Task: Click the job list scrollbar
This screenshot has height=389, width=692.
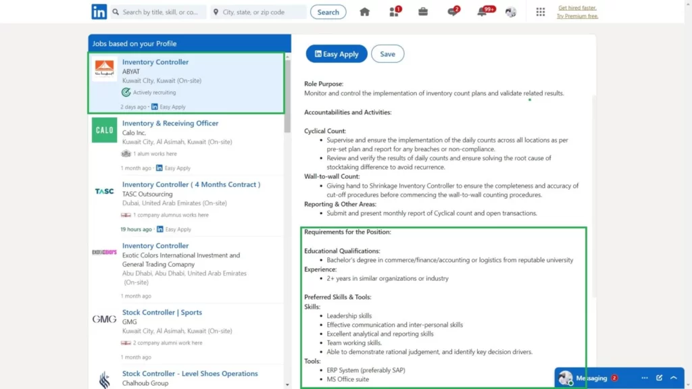Action: click(x=287, y=95)
